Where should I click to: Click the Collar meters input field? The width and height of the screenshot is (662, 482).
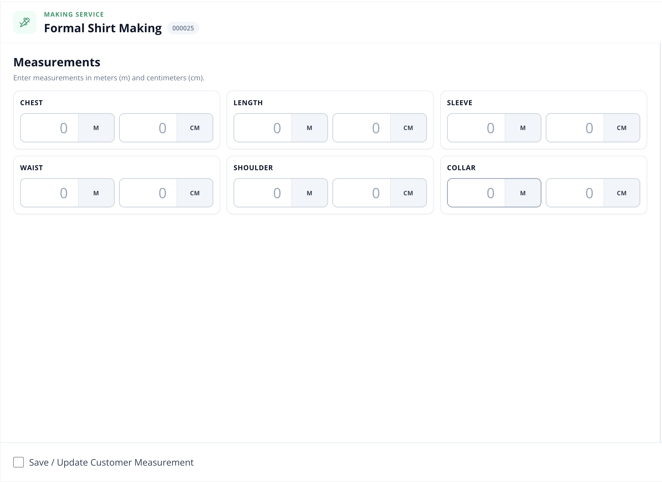coord(476,193)
